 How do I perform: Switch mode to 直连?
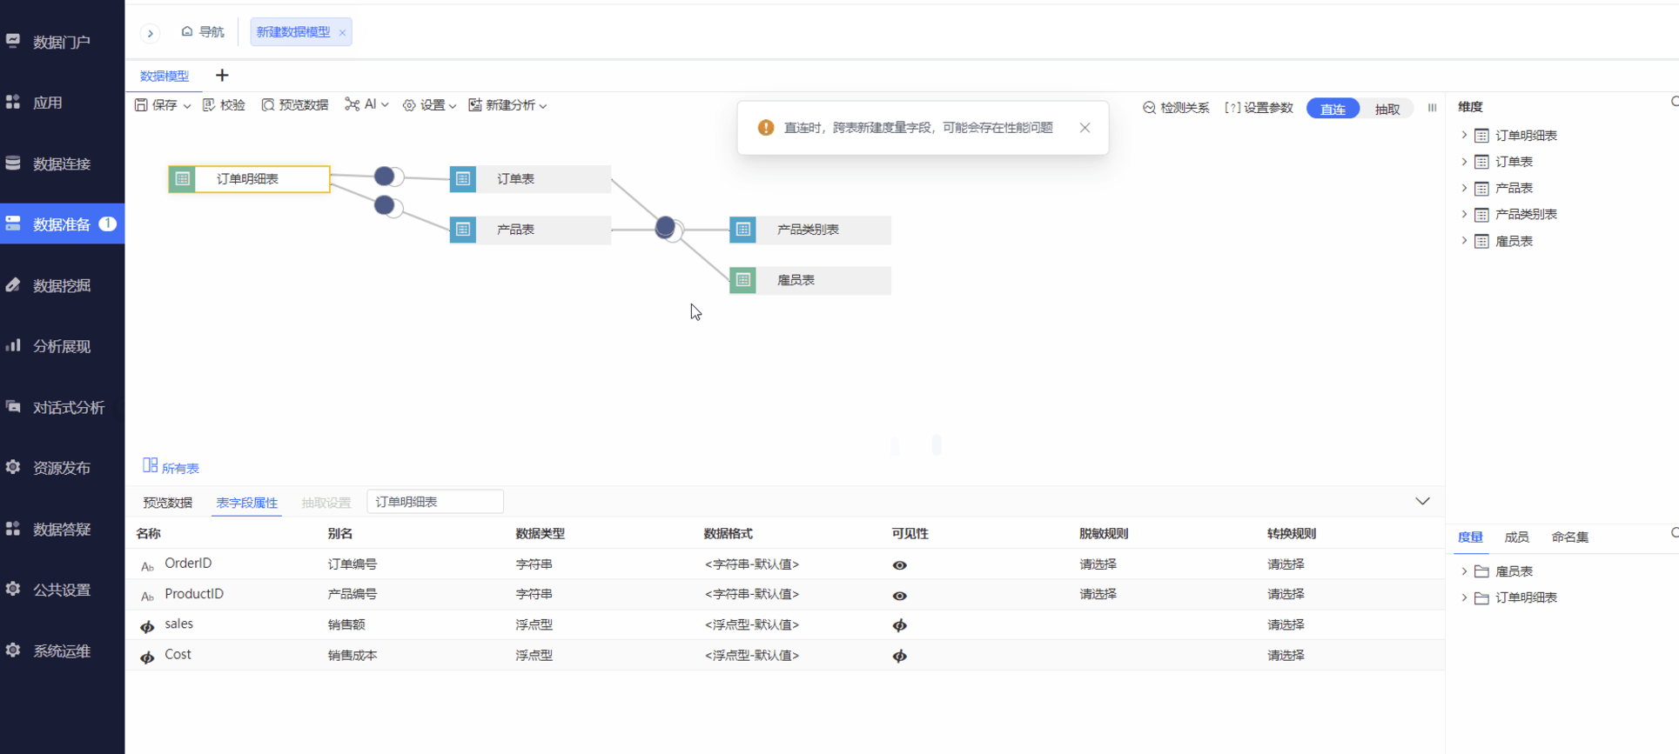(x=1333, y=109)
